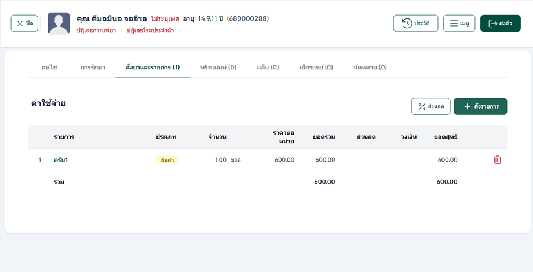533x272 pixels.
Task: Delete the ครีม1 row with trash icon
Action: click(497, 160)
